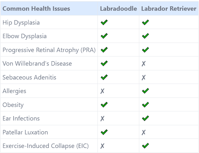Click the Labrador Retriever Von Willebrand's X mark

(144, 64)
